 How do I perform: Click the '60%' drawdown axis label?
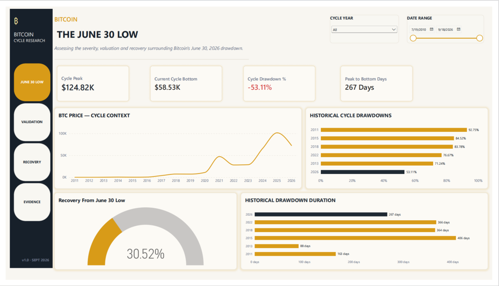tap(415, 181)
